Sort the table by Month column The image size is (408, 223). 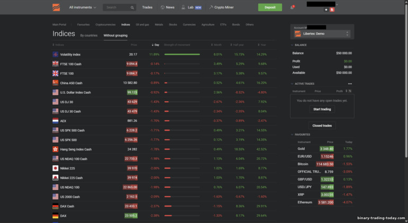(x=217, y=44)
